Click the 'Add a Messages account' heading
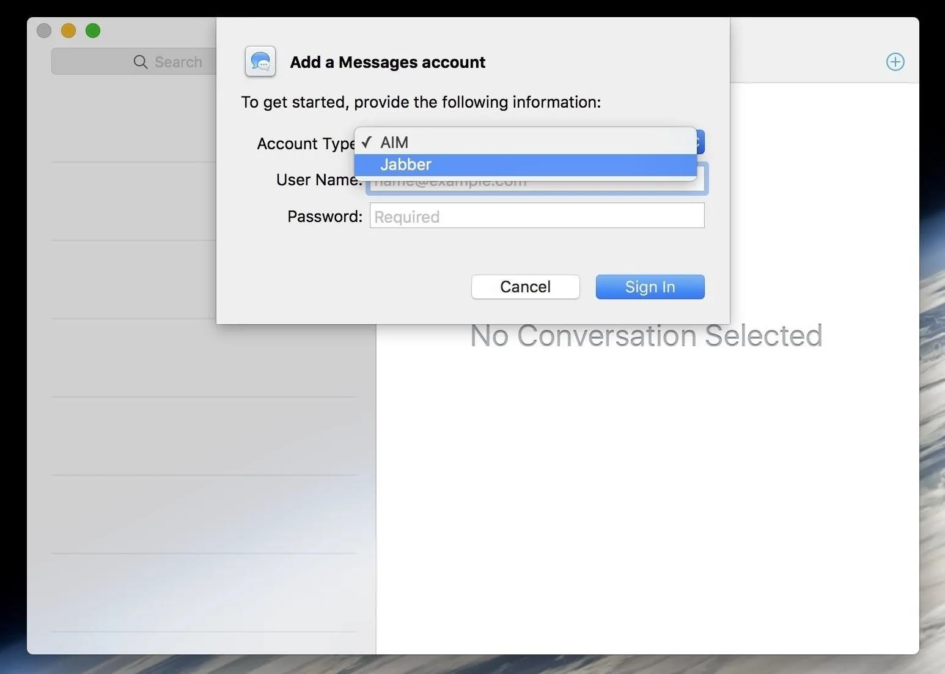 coord(388,62)
